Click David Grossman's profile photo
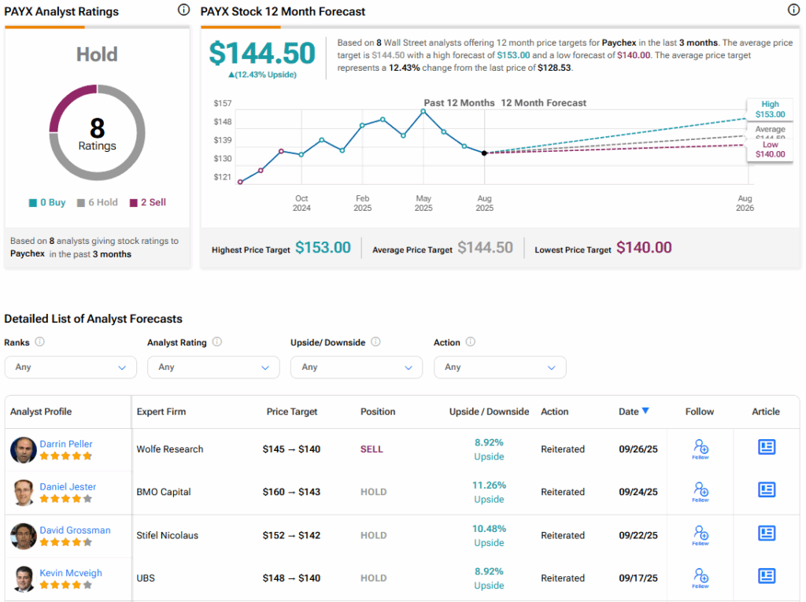The height and width of the screenshot is (602, 806). click(23, 536)
